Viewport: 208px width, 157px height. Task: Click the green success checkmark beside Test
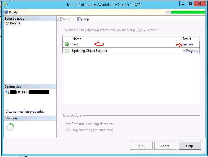[x=67, y=44]
